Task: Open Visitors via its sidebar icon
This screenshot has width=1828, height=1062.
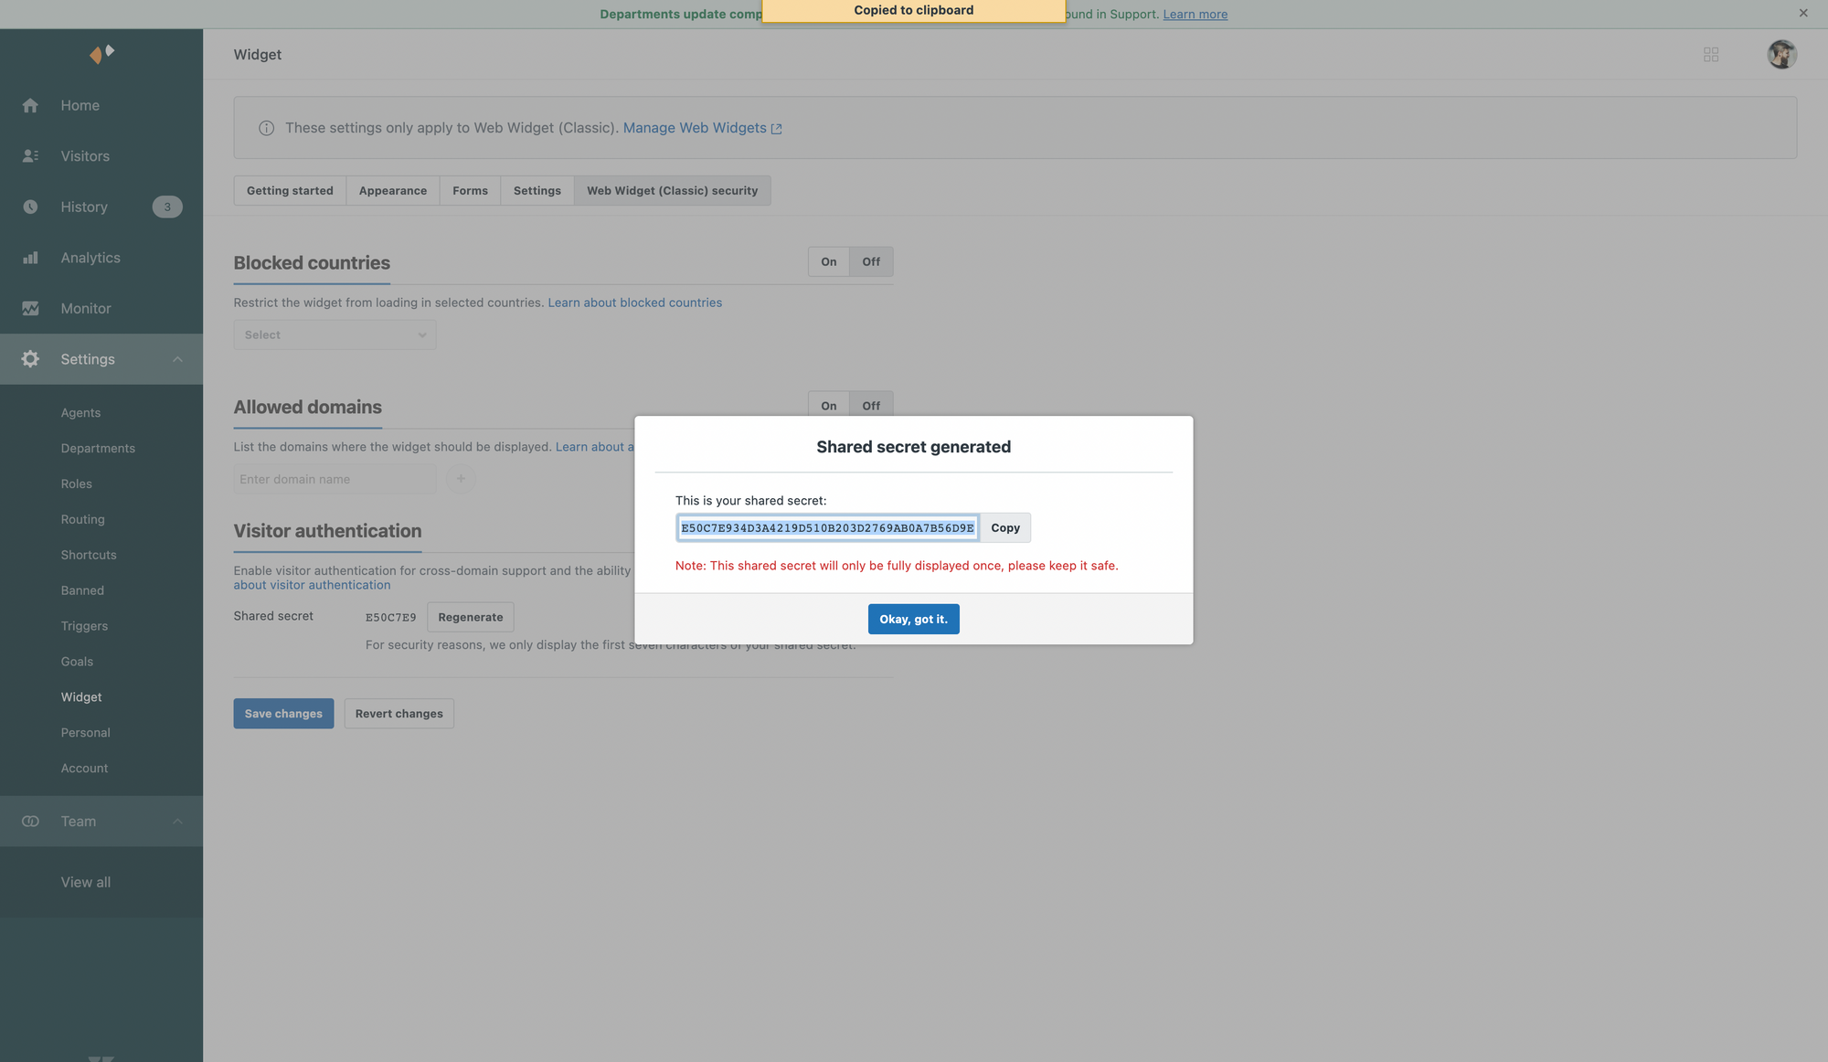Action: 30,156
